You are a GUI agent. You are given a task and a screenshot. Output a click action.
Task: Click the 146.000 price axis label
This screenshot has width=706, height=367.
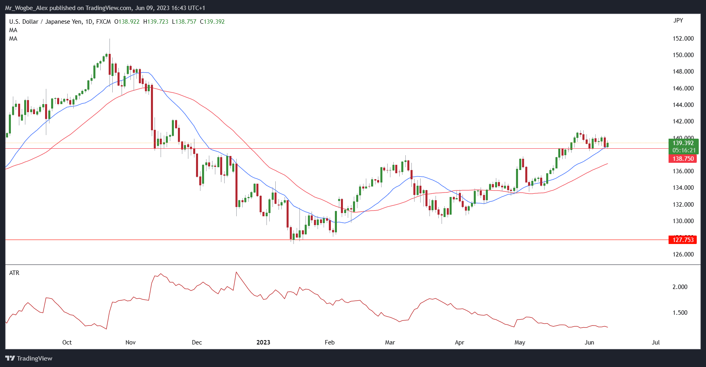click(683, 88)
